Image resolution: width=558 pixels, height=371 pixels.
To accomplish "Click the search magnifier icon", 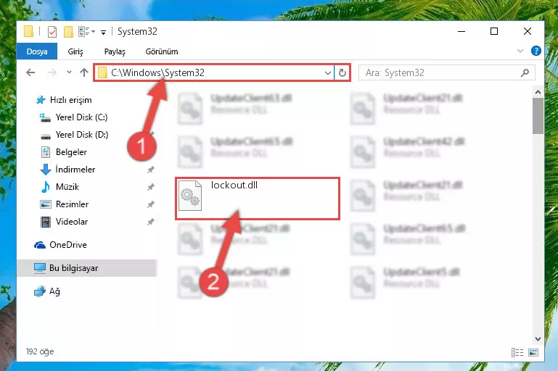I will (x=525, y=73).
